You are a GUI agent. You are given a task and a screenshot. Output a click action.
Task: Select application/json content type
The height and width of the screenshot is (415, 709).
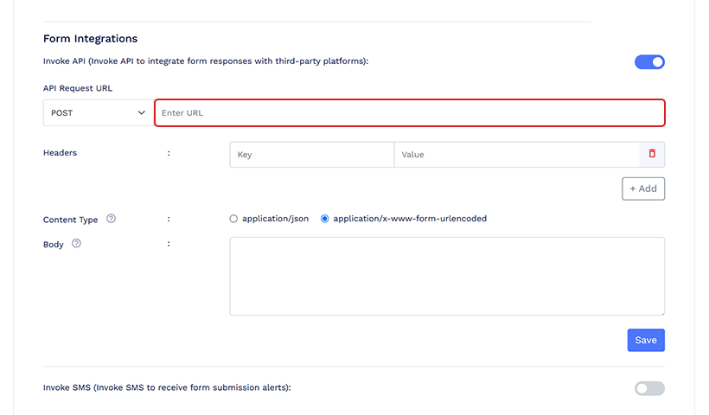coord(233,219)
